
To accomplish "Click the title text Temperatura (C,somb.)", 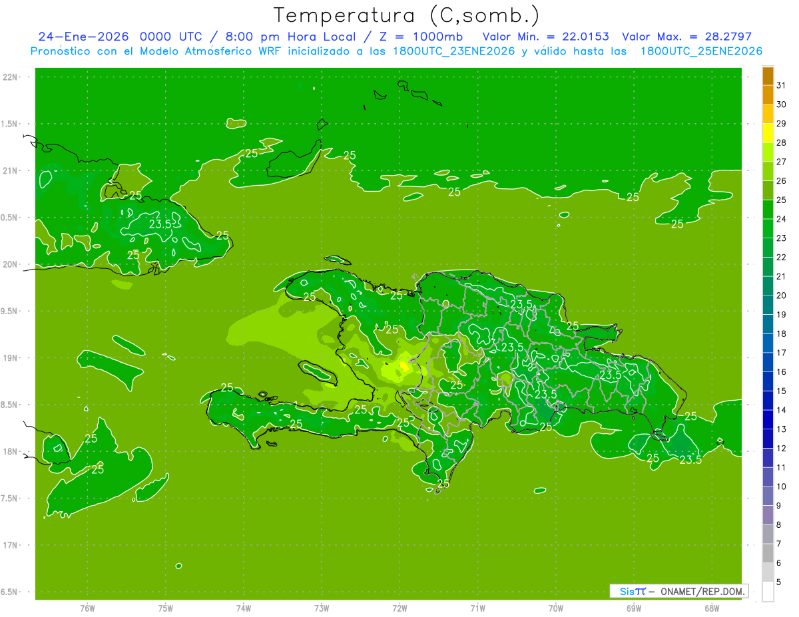I will (407, 15).
